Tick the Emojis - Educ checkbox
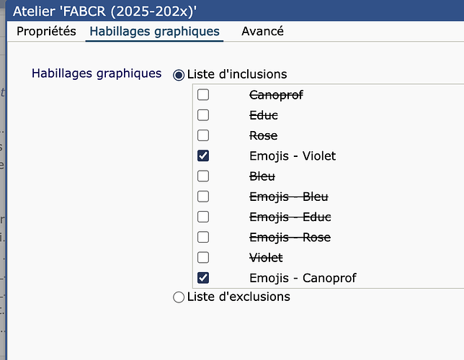This screenshot has height=360, width=464. pyautogui.click(x=203, y=217)
